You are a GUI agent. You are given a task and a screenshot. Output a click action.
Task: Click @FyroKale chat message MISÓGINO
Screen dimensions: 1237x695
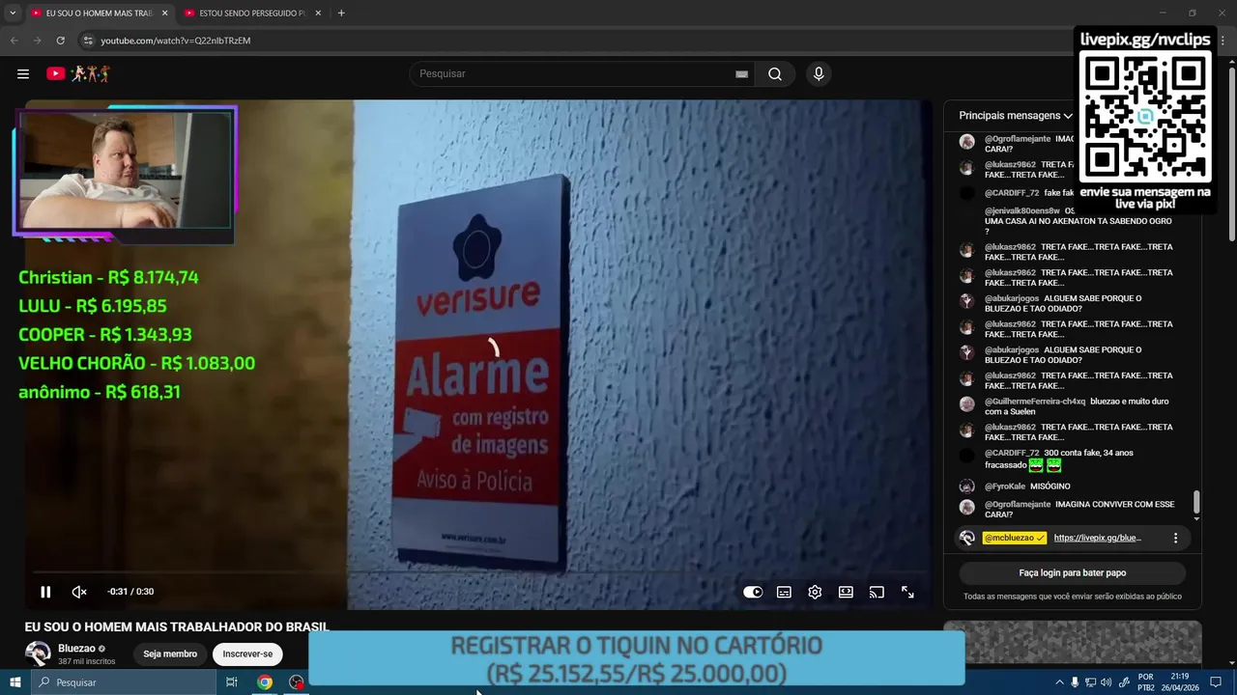(x=1050, y=486)
